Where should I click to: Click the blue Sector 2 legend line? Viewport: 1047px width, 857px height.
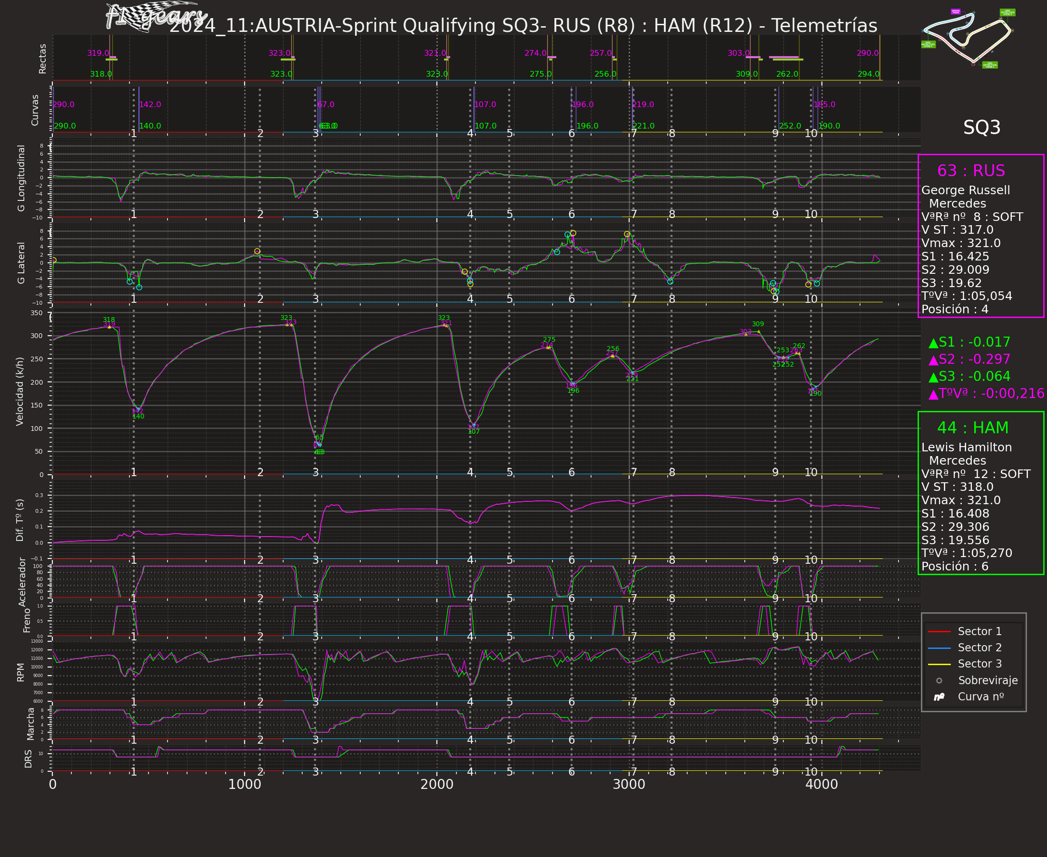939,648
